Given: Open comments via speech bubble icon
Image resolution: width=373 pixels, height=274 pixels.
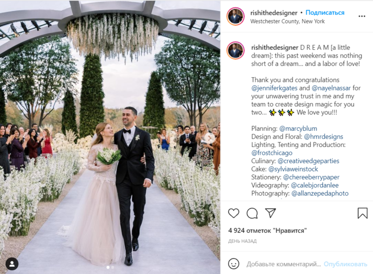Looking at the screenshot, I should [252, 213].
